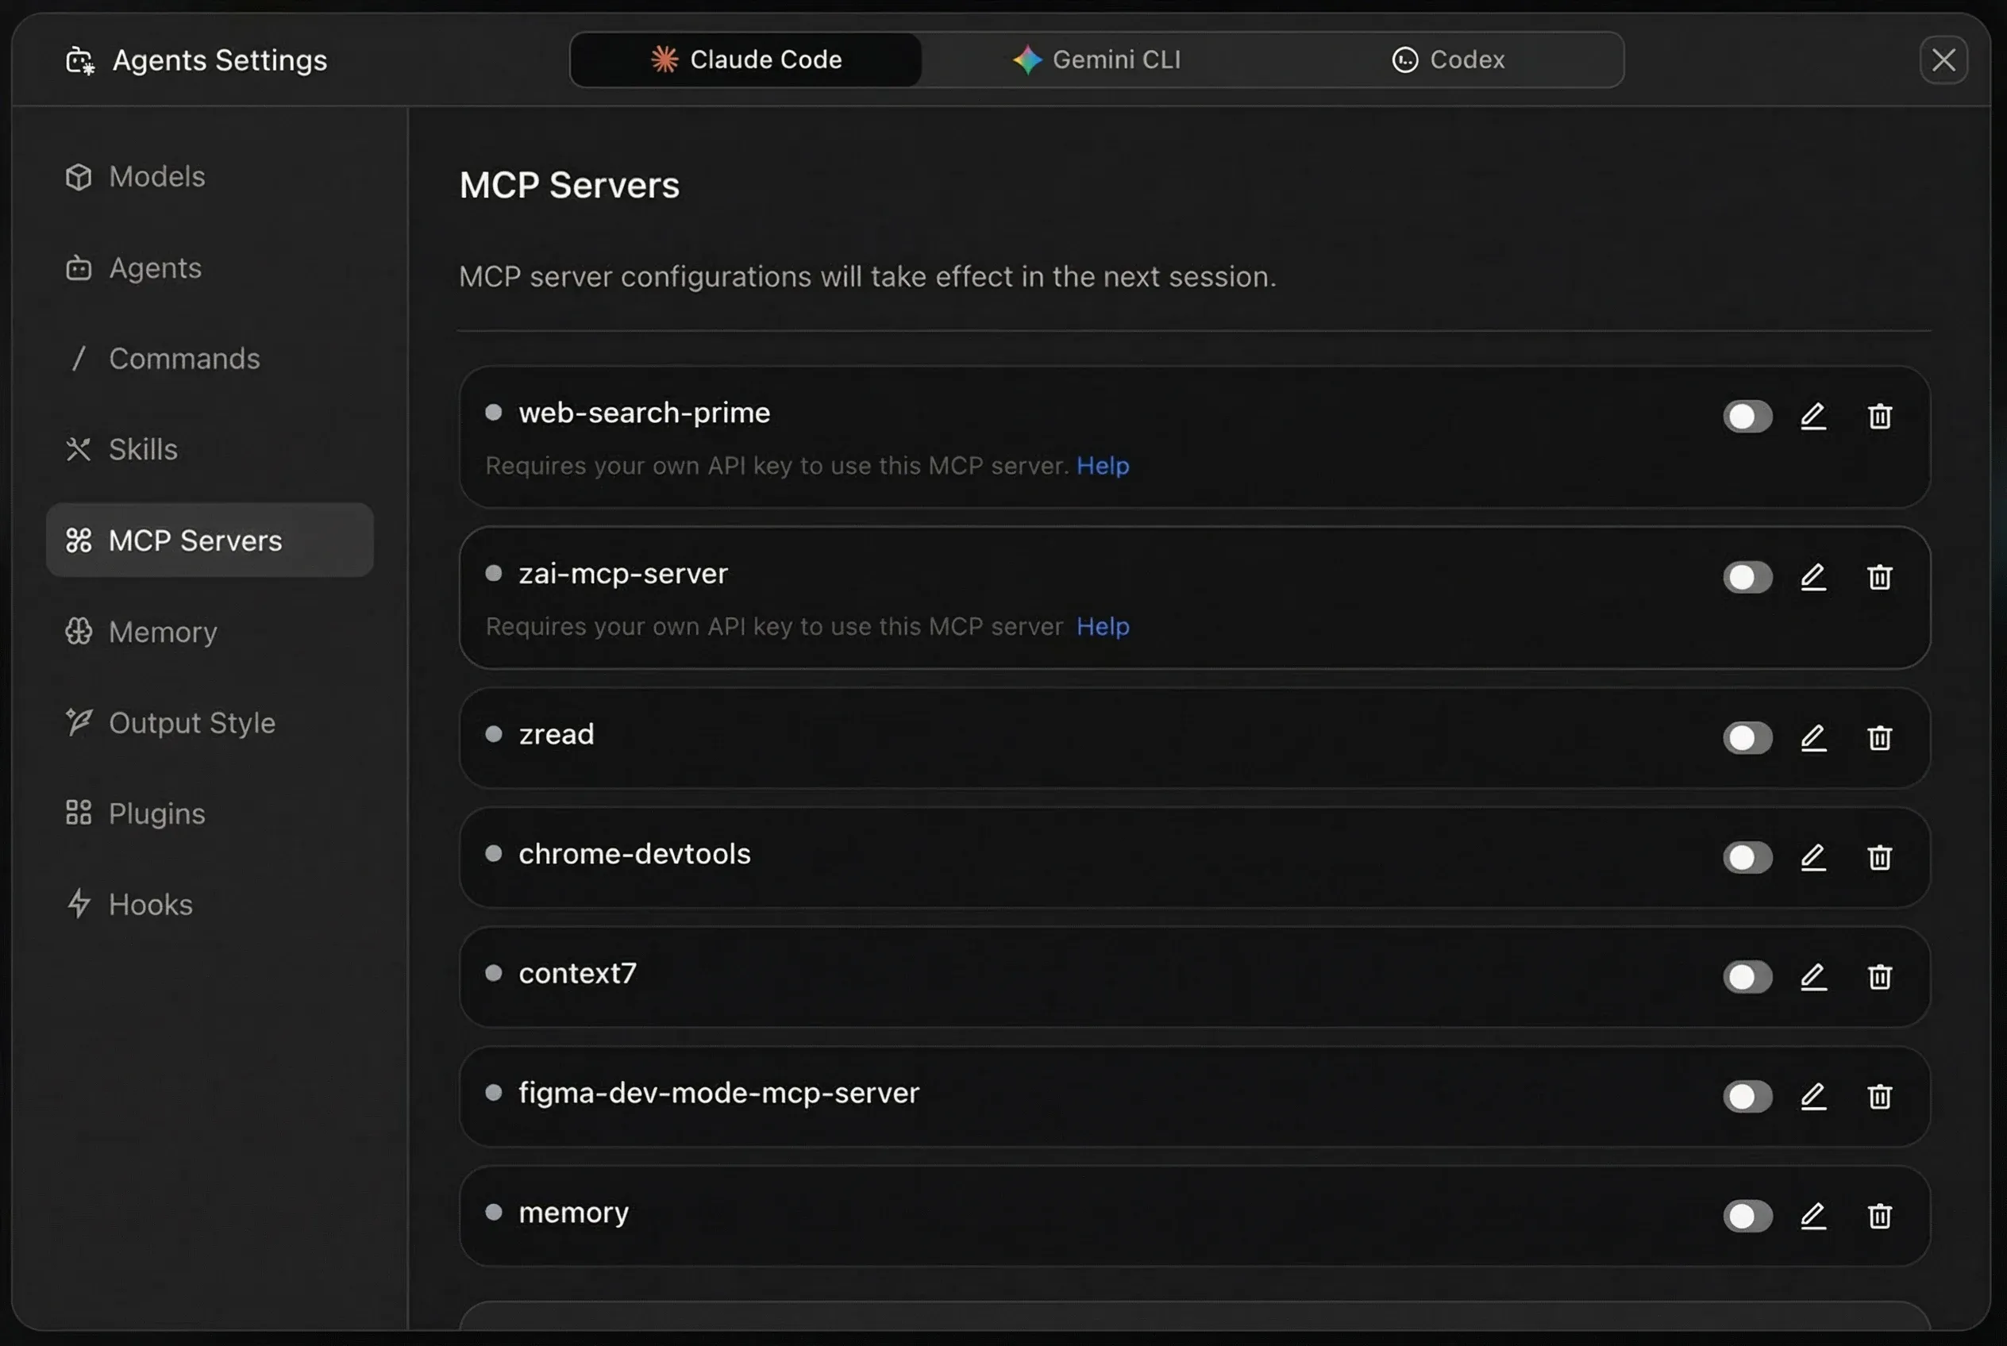Screen dimensions: 2007x1346
Task: Open the Codex tab
Action: tap(1466, 60)
